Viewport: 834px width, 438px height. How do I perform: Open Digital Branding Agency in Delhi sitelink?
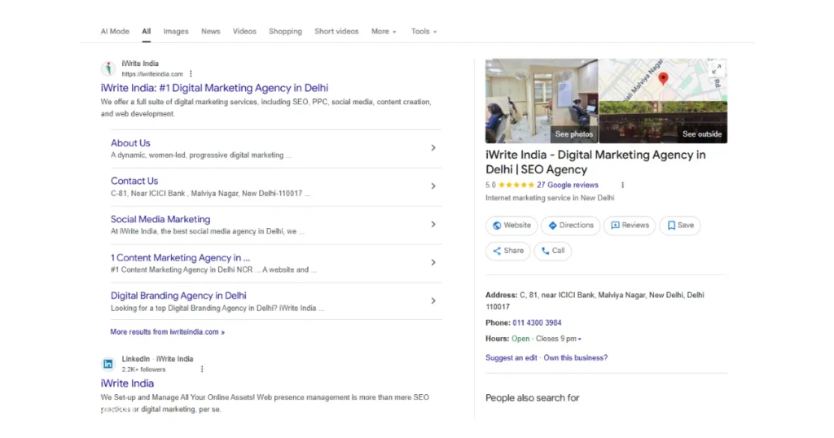point(178,296)
